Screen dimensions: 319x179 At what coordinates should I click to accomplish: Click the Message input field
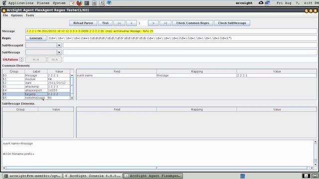171,31
